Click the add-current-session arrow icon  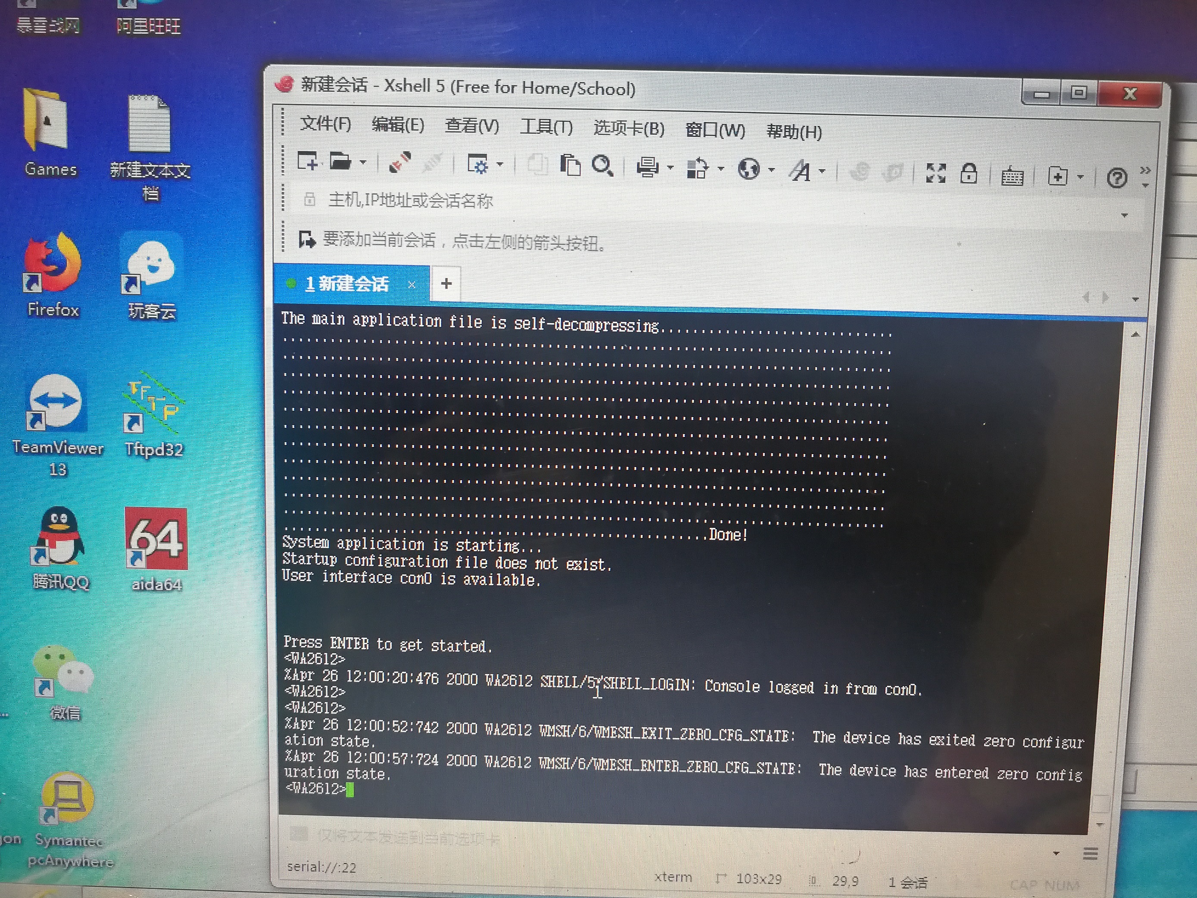pyautogui.click(x=307, y=239)
